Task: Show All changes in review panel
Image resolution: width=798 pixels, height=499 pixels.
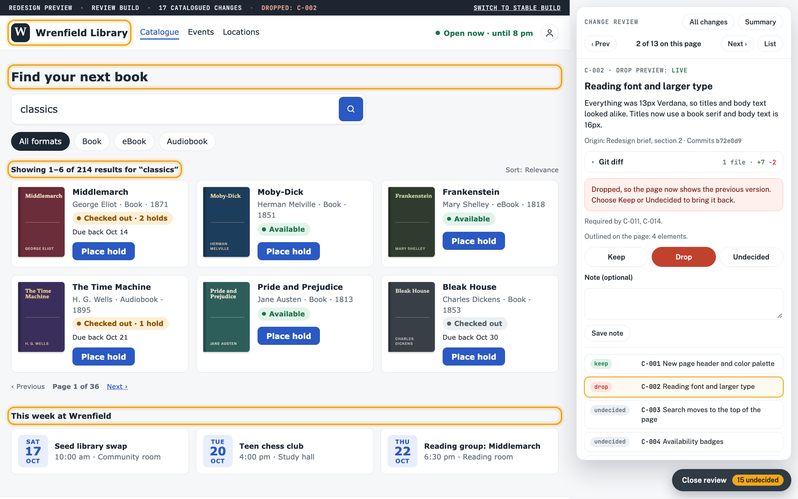Action: [x=708, y=22]
